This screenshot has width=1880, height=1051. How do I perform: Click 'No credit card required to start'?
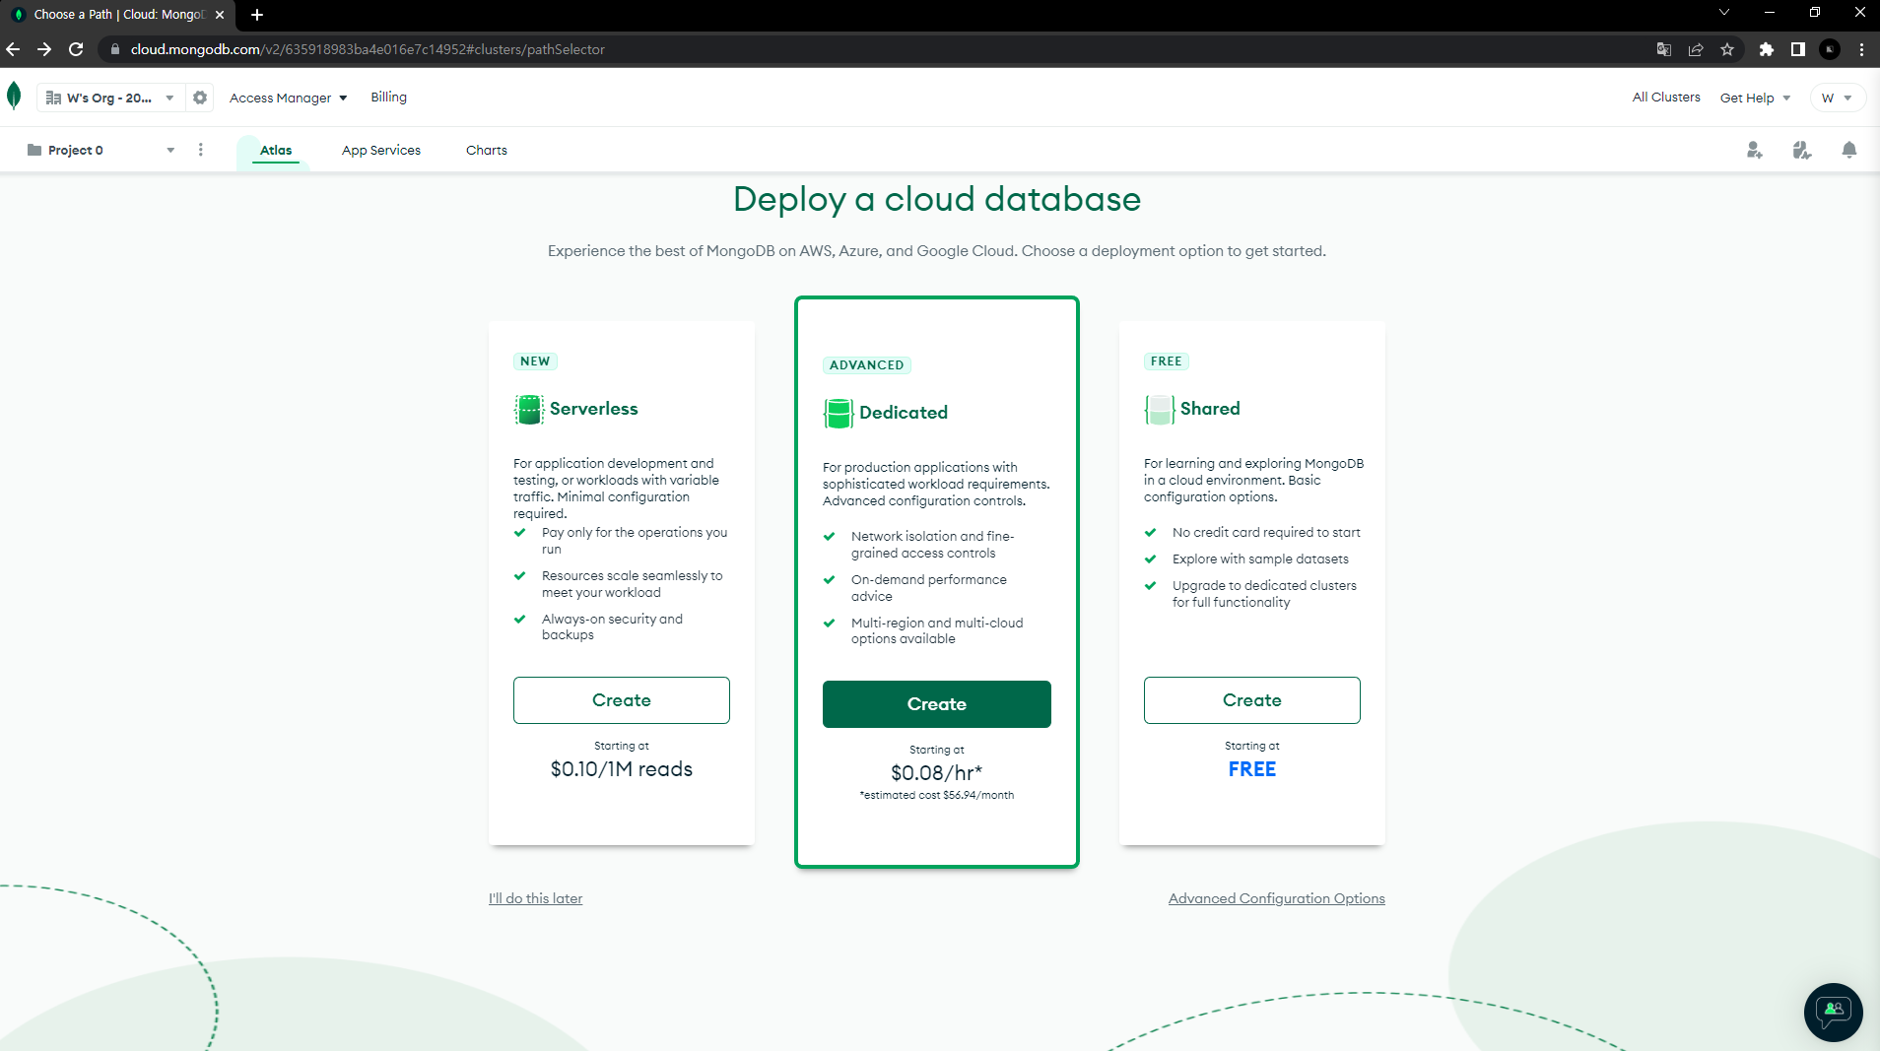point(1266,532)
